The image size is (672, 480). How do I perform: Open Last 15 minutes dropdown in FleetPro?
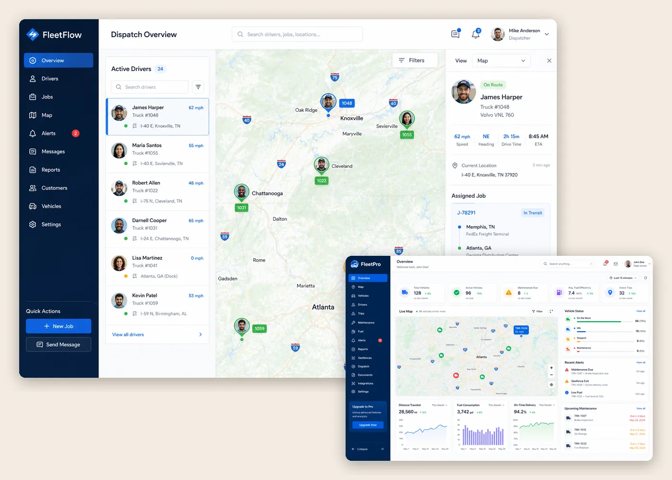[624, 278]
